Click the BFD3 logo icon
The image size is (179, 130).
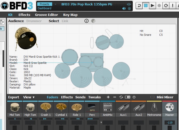[x=5, y=6]
